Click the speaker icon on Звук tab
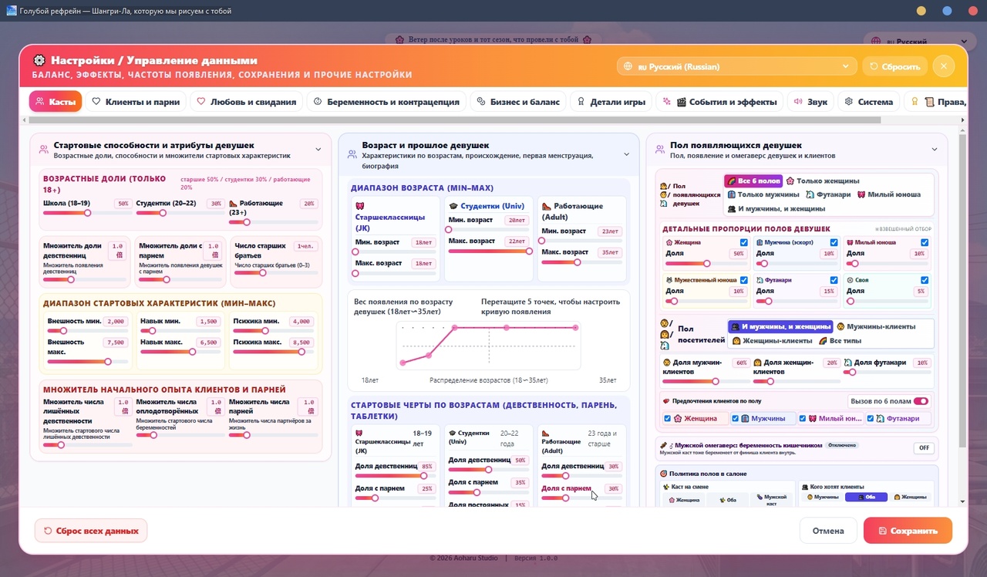This screenshot has width=987, height=577. [798, 101]
